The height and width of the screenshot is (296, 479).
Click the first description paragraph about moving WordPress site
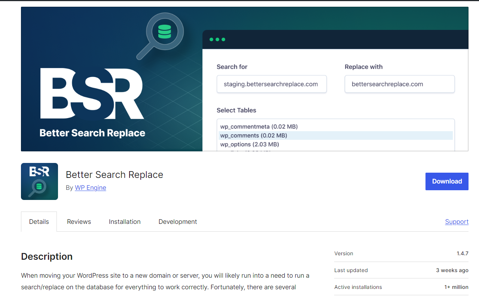(165, 281)
